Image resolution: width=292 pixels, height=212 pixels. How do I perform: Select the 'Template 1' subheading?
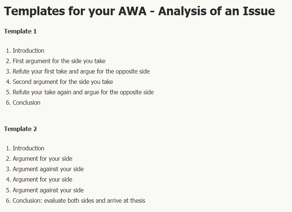(20, 31)
